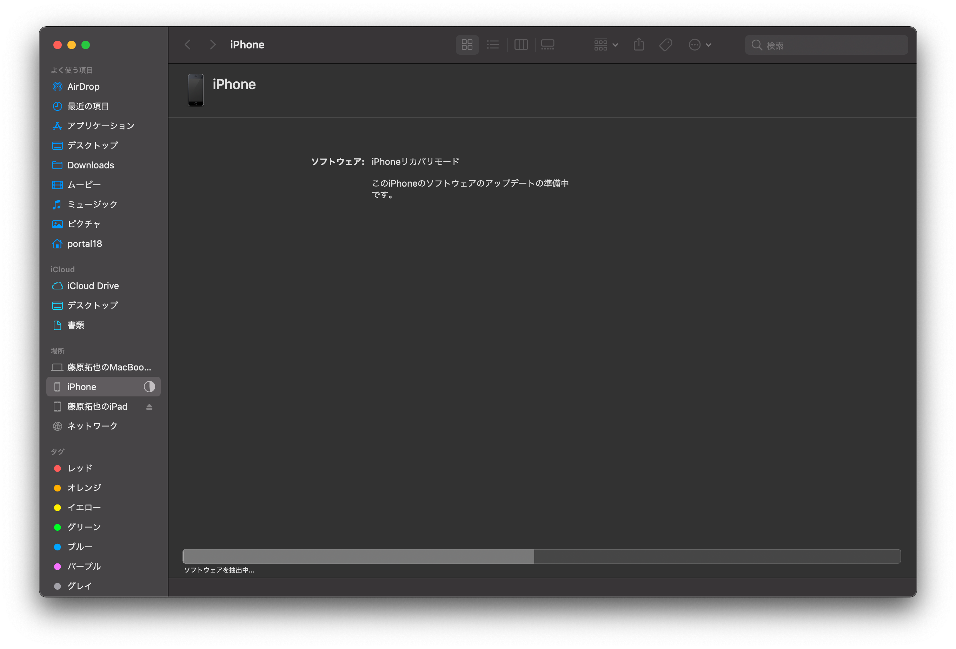The width and height of the screenshot is (956, 649).
Task: Click the forward navigation arrow
Action: [212, 45]
